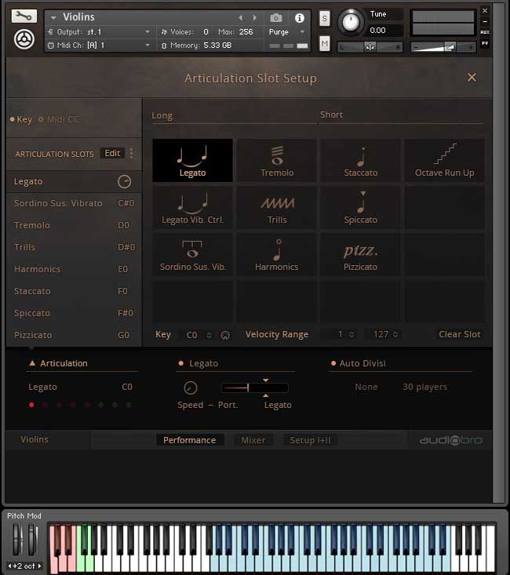The width and height of the screenshot is (510, 575).
Task: Click the Edit articulation slots button
Action: [112, 153]
